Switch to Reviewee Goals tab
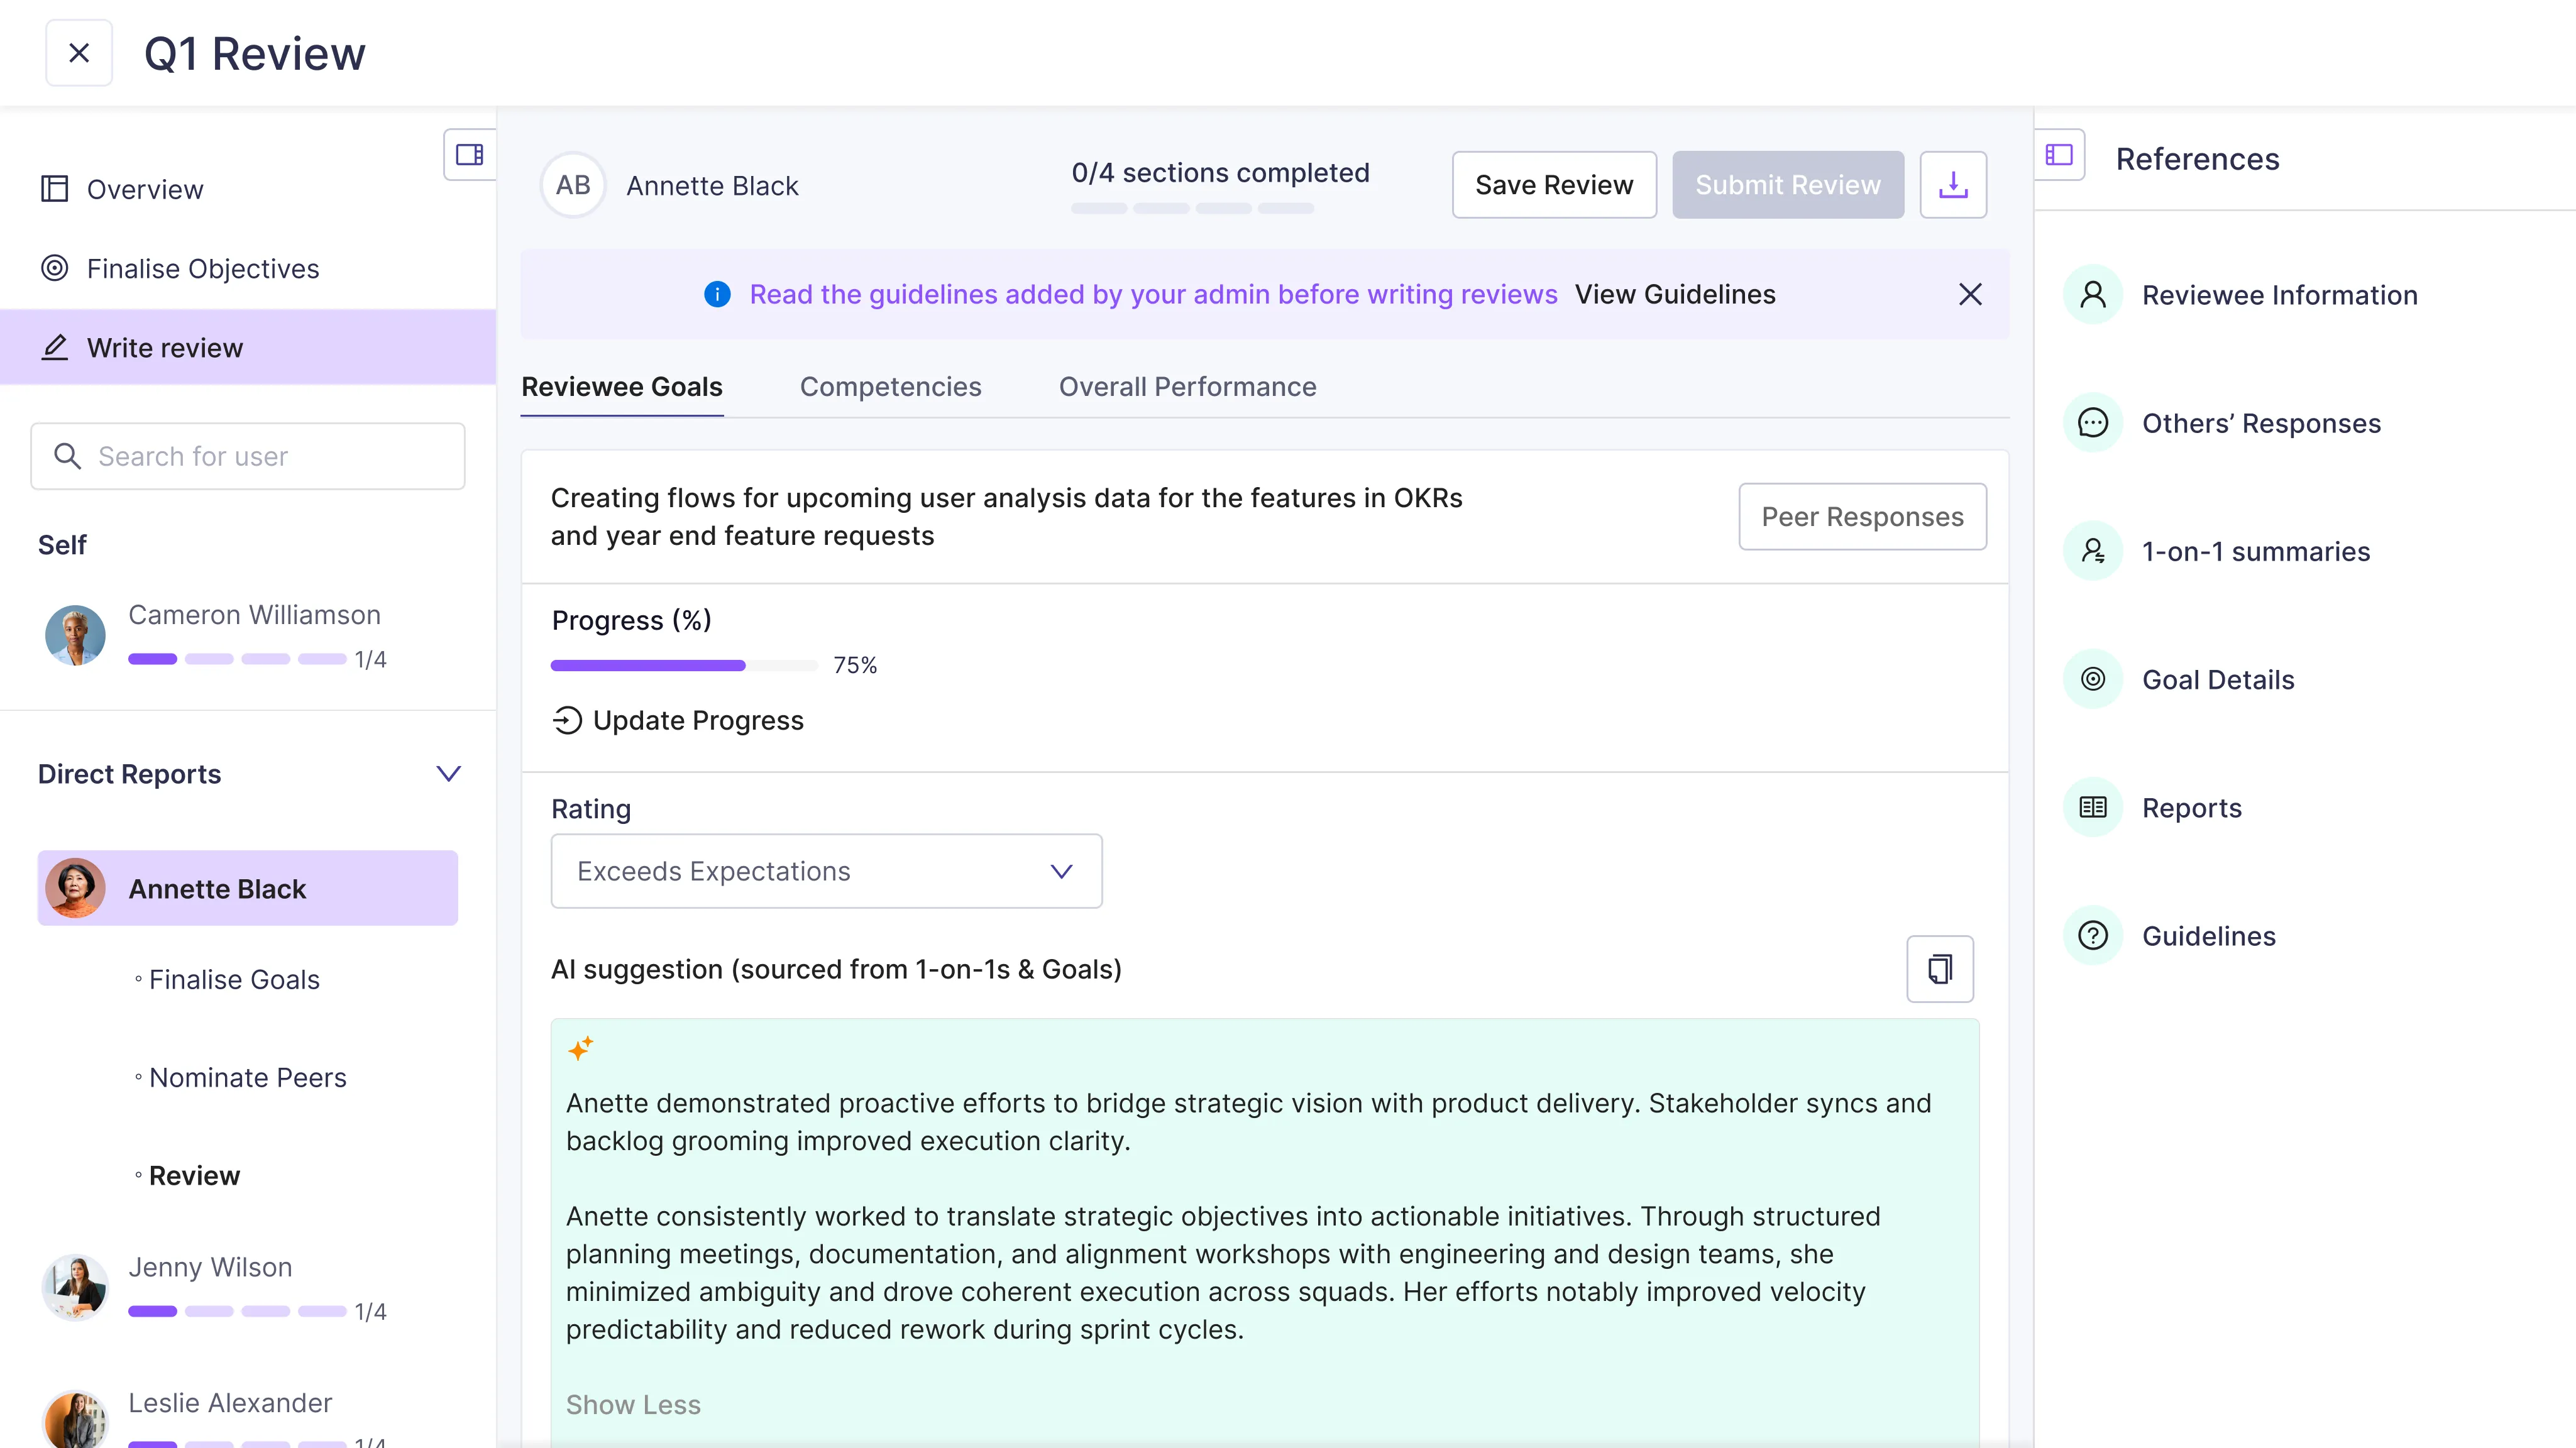This screenshot has width=2576, height=1448. (x=622, y=387)
